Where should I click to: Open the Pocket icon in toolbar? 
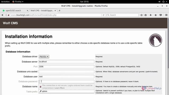coord(161,15)
